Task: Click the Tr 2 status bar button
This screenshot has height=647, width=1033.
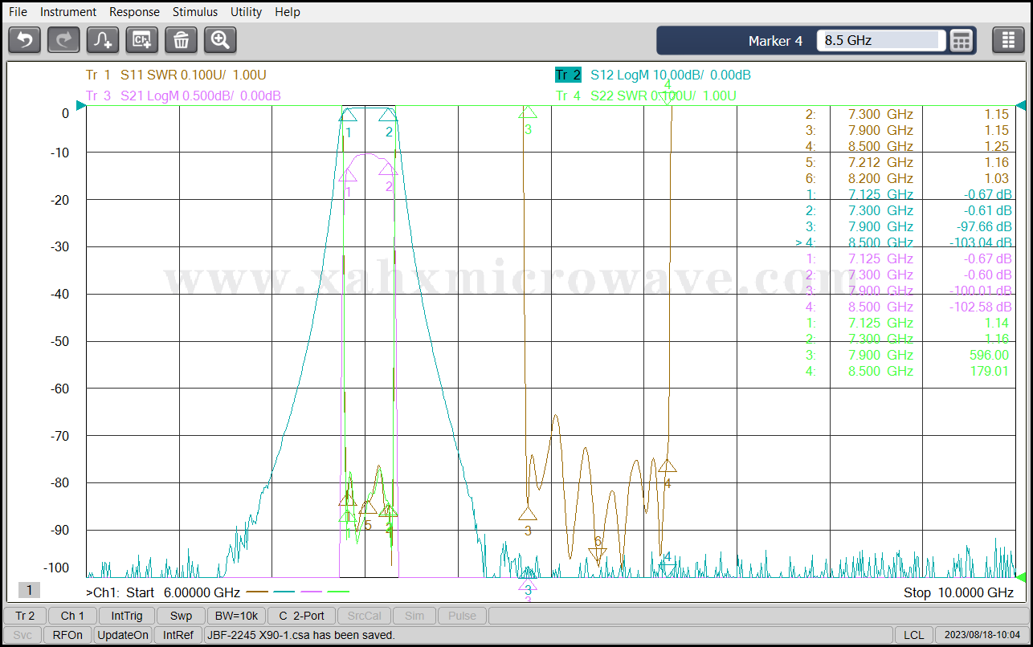Action: tap(25, 616)
